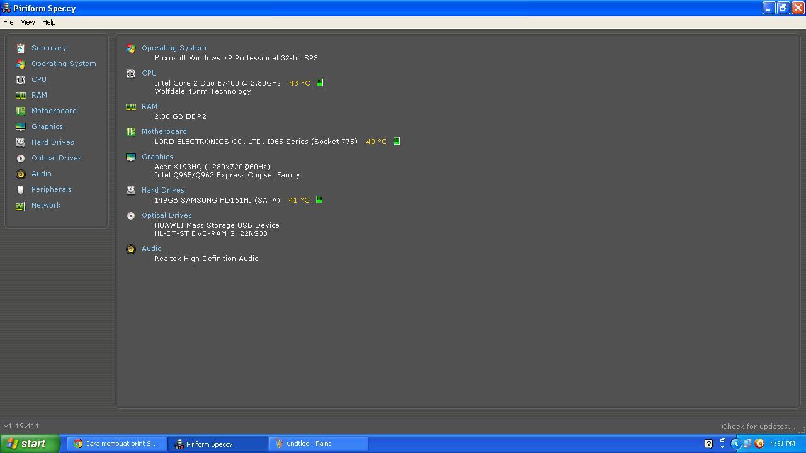Click the Motherboard icon in the sidebar
Screen dimensions: 806x453
pos(21,111)
